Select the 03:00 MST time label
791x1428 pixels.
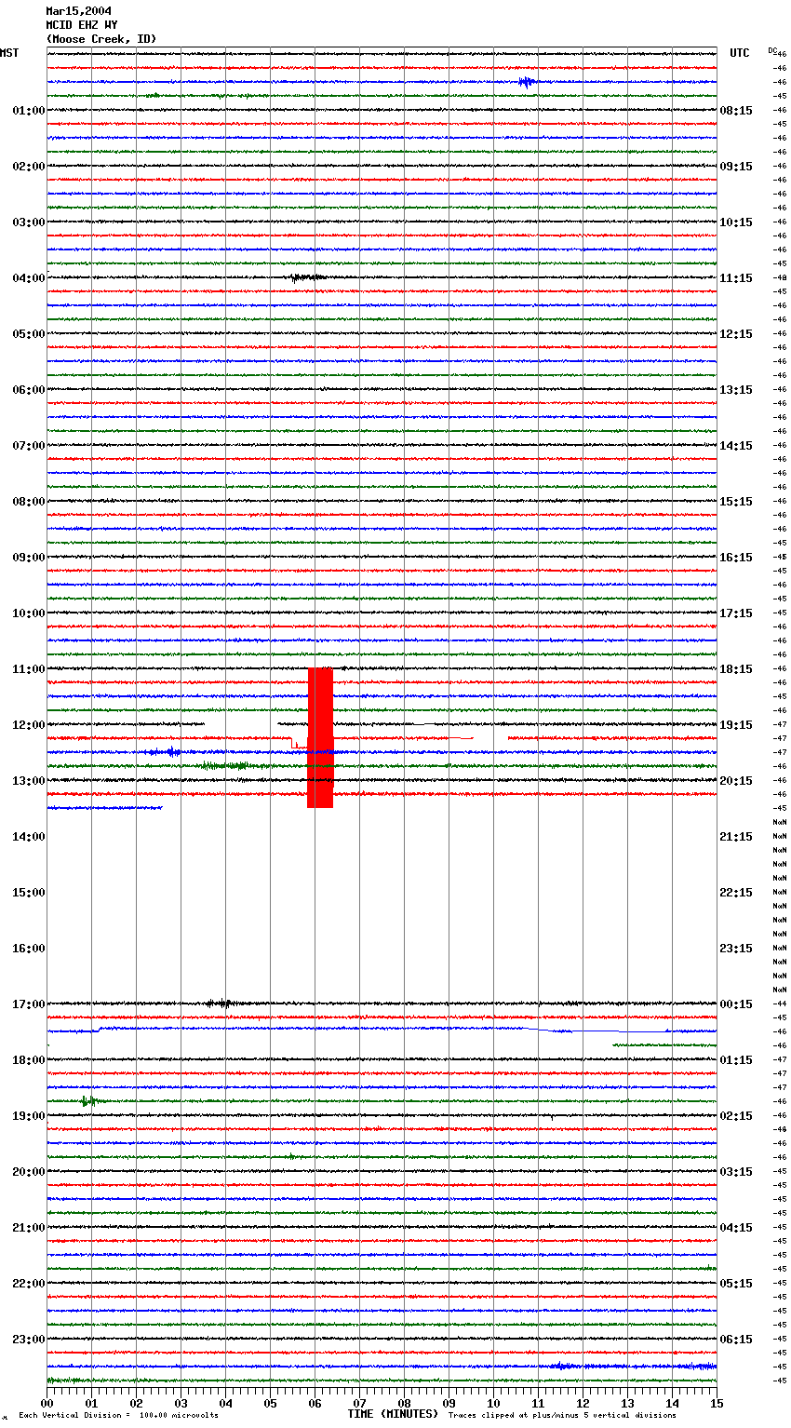click(29, 222)
